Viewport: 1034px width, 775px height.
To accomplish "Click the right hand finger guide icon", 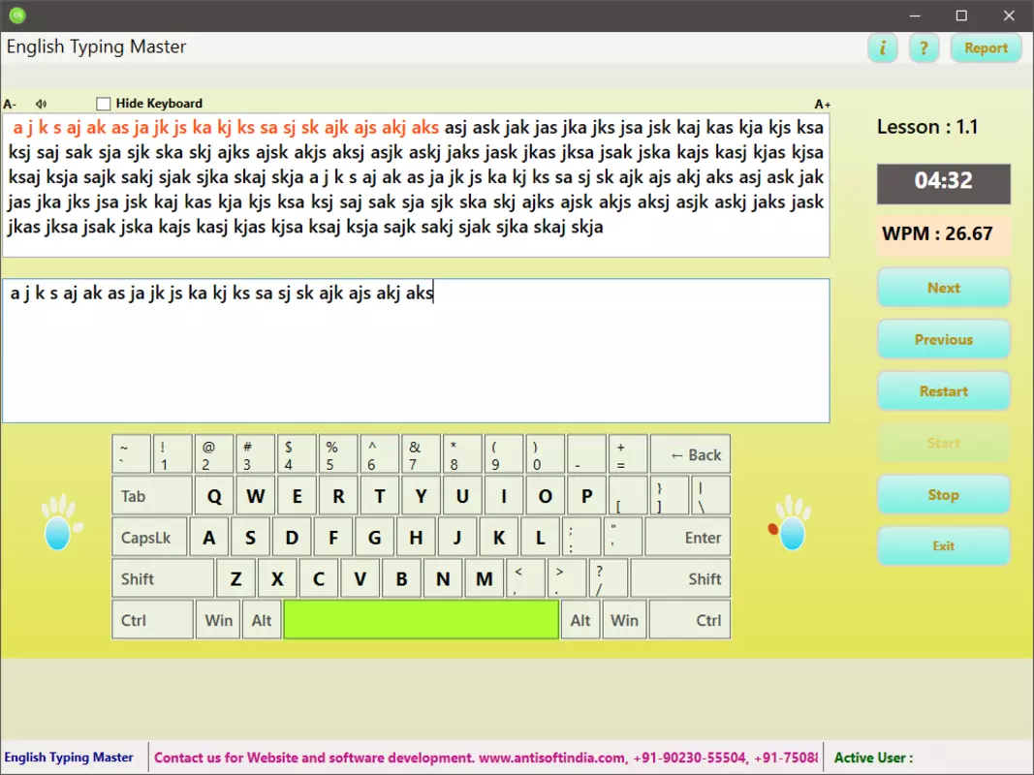I will tap(790, 522).
